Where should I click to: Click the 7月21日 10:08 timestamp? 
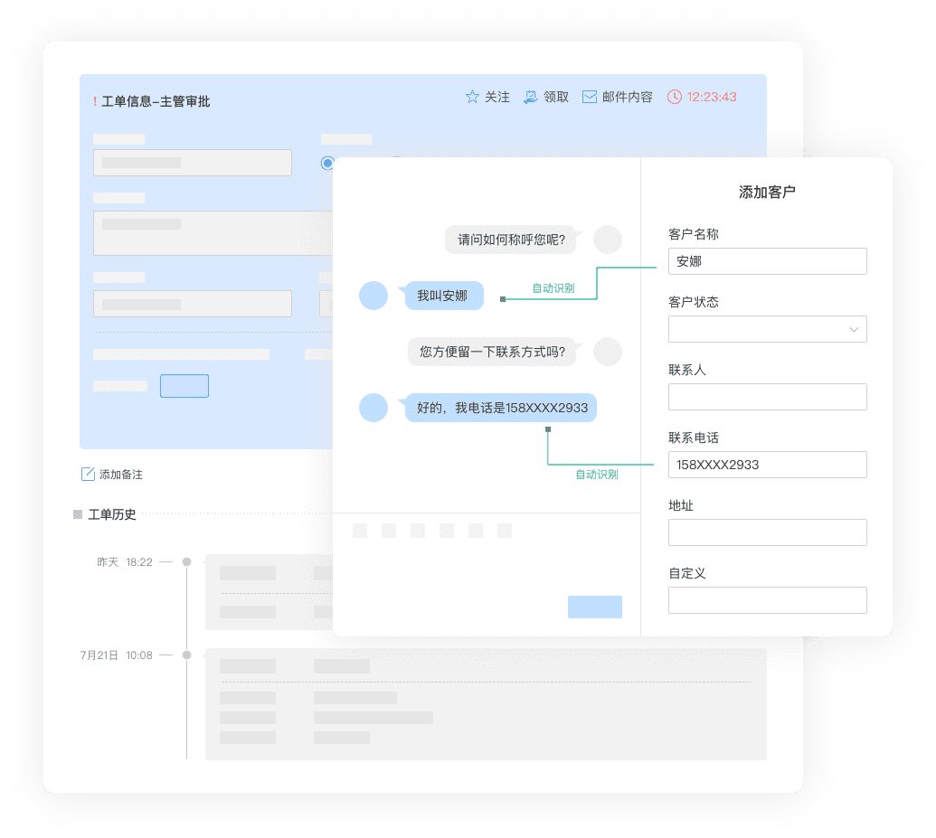point(117,654)
